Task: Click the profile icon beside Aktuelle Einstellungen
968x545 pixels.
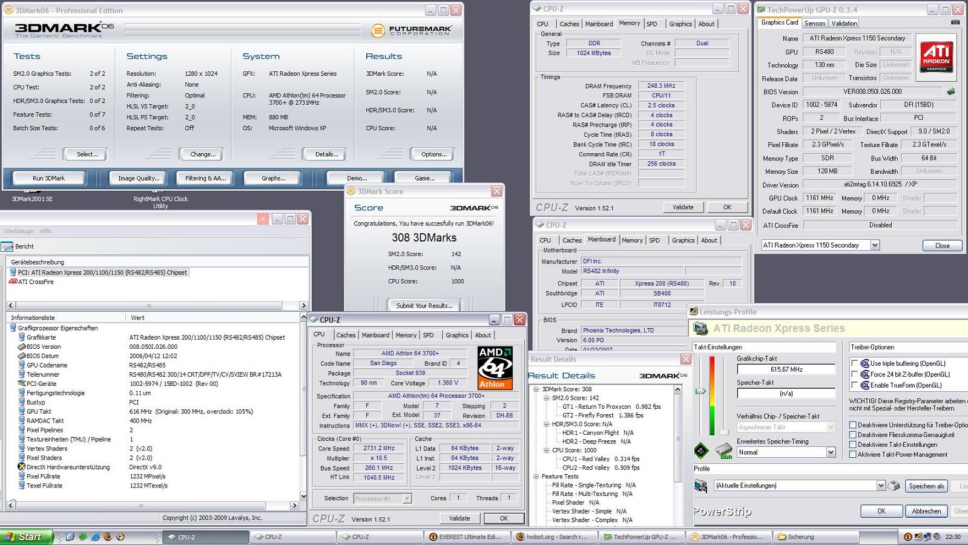Action: click(701, 486)
